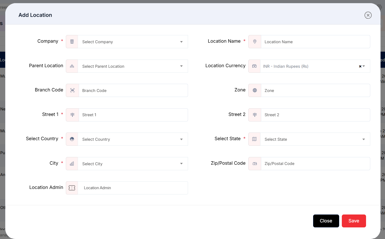The width and height of the screenshot is (385, 239).
Task: Click the black Close button
Action: click(326, 221)
